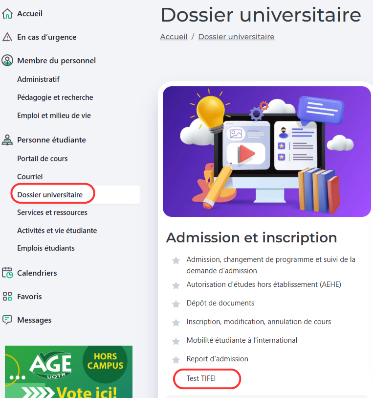The image size is (373, 398).
Task: Open Messages in the sidebar
Action: [x=34, y=320]
